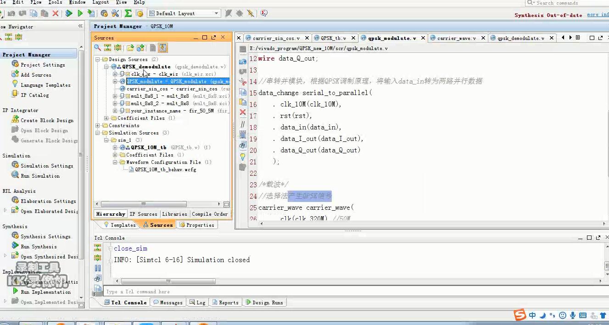Click the Paste icon in main toolbar
The width and height of the screenshot is (609, 325).
pyautogui.click(x=45, y=13)
